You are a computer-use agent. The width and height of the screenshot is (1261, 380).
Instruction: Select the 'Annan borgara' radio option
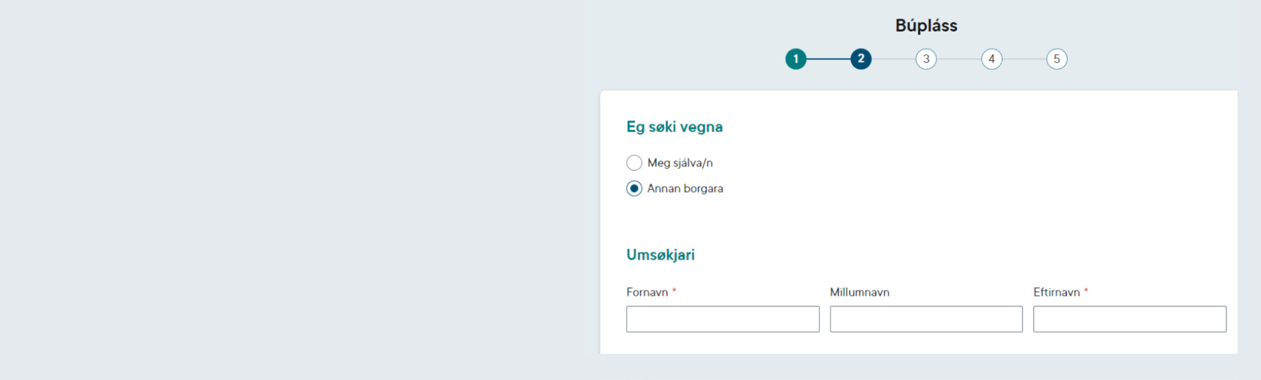tap(634, 189)
